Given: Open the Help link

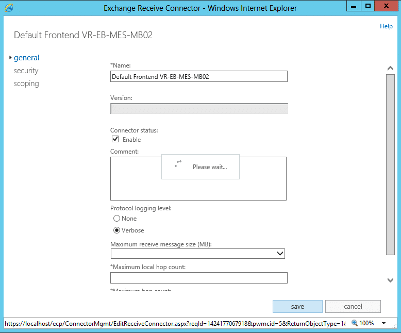Looking at the screenshot, I should (x=386, y=26).
